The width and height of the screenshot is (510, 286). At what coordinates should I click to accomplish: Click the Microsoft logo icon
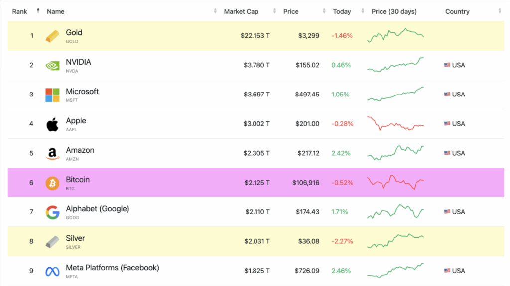point(52,95)
